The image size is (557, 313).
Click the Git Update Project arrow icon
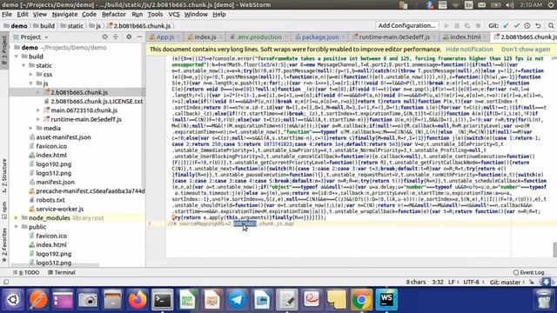(506, 25)
